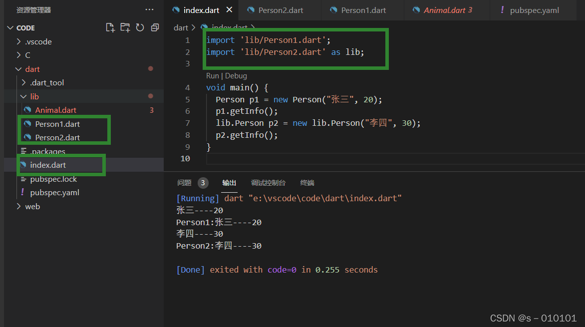Refresh the explorer with the refresh icon

[x=140, y=27]
